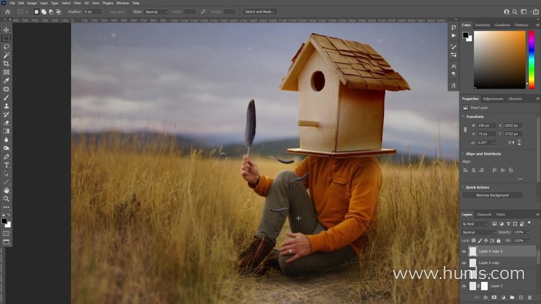
Task: Create new fill or adjustment layer
Action: (503, 297)
